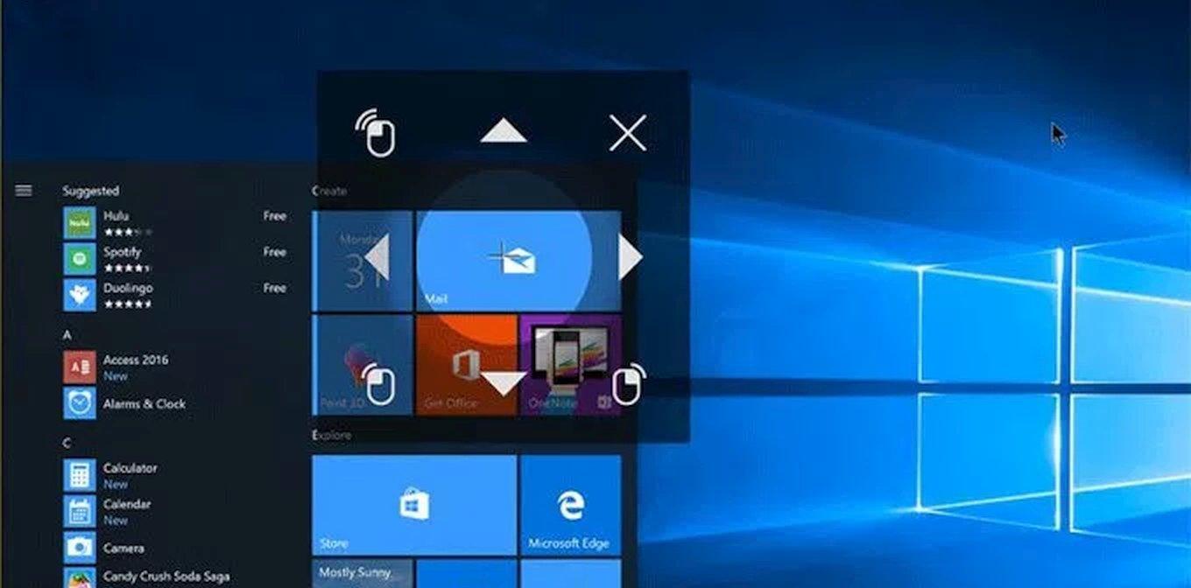Launch Access 2016 from the app list

(x=136, y=360)
